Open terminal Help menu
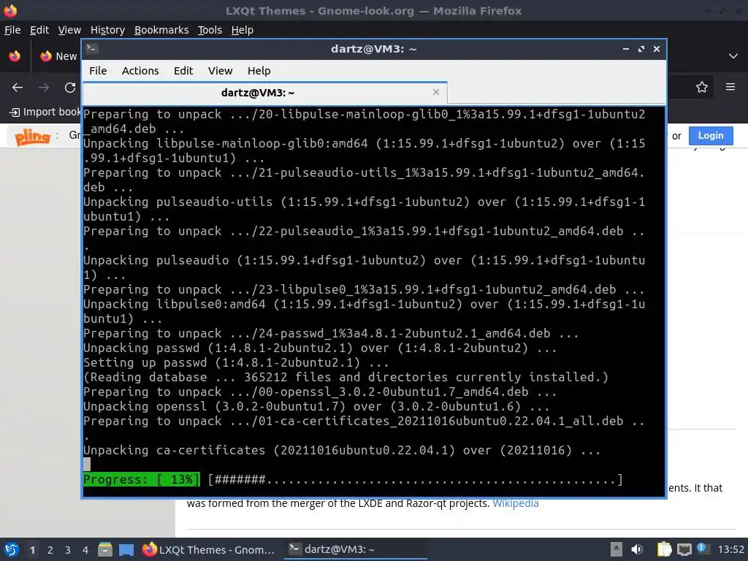Viewport: 748px width, 561px height. [x=259, y=71]
